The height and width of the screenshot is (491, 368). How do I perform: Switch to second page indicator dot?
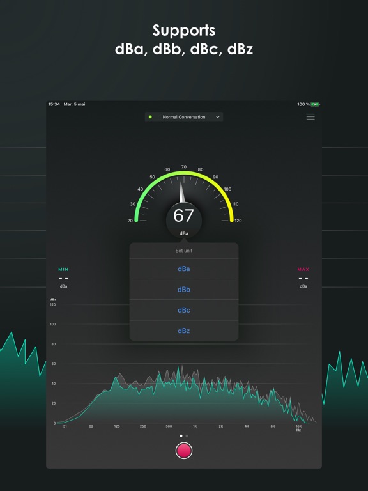pos(187,436)
